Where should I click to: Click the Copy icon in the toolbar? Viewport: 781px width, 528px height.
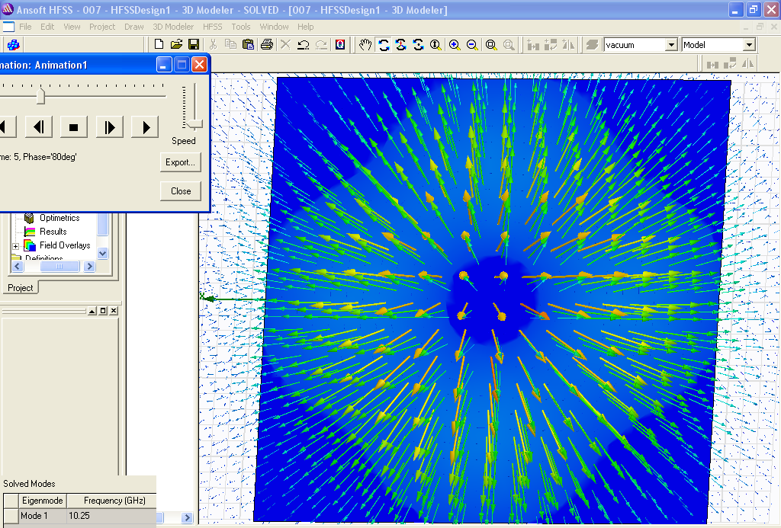230,44
